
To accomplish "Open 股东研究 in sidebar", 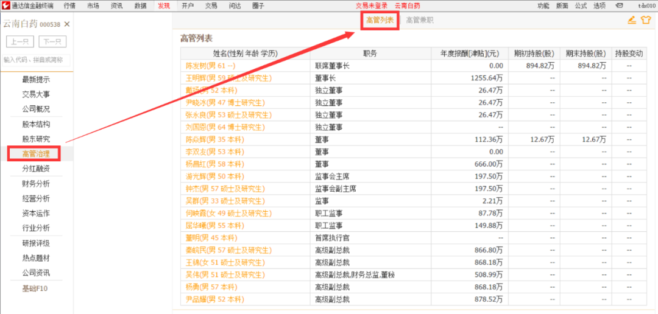I will (x=36, y=139).
